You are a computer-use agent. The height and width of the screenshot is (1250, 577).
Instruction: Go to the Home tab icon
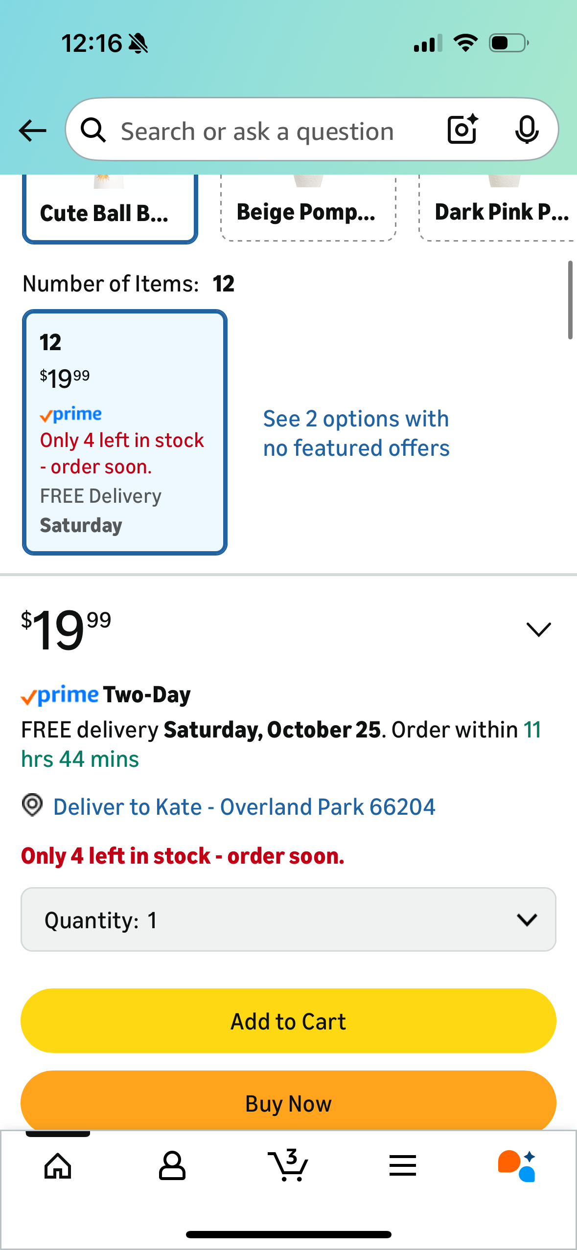coord(58,1166)
